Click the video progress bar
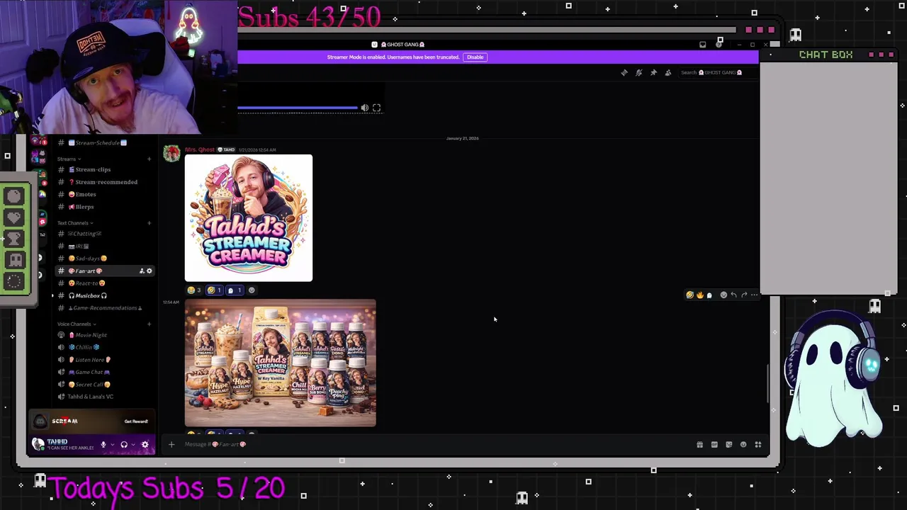The height and width of the screenshot is (510, 907). [298, 108]
